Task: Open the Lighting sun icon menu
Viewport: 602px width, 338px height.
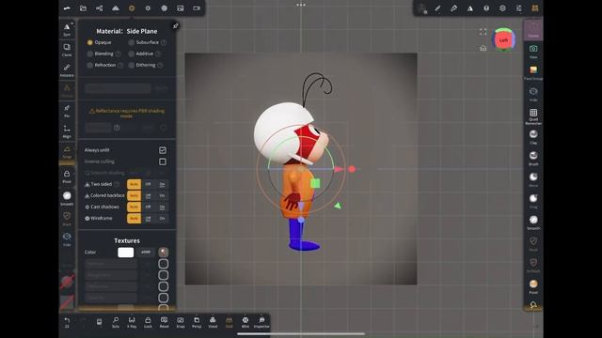Action: pos(148,8)
